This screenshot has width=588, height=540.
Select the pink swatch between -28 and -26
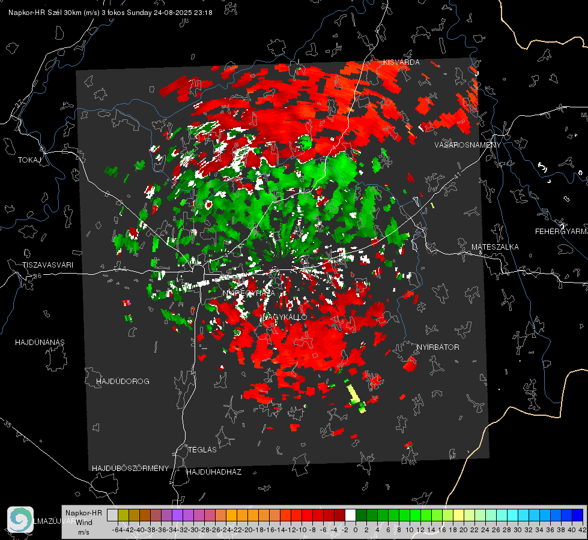coord(210,515)
